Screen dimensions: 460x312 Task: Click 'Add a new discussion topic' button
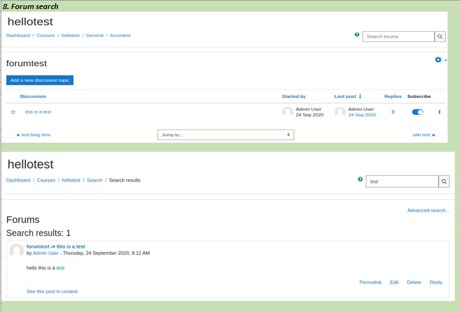pos(40,80)
